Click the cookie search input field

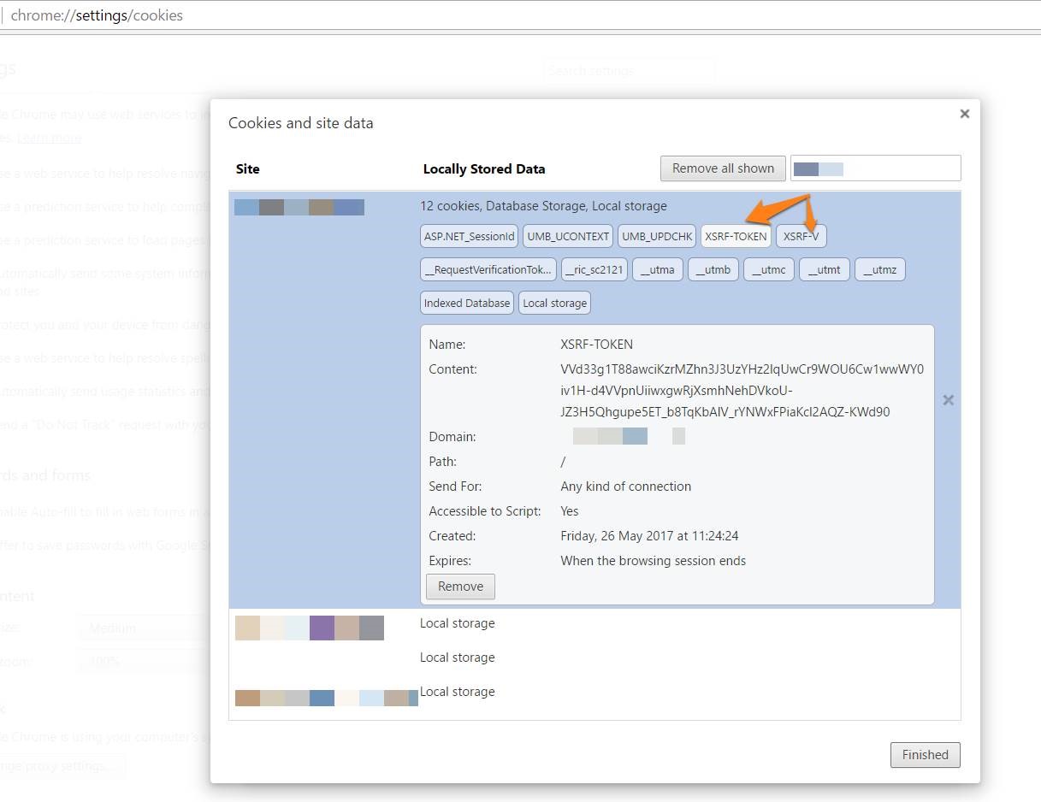[876, 168]
